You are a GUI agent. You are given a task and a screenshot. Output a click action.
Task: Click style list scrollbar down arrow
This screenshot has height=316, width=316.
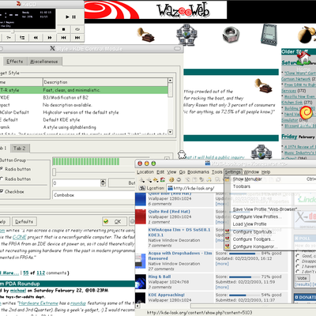click(x=170, y=132)
